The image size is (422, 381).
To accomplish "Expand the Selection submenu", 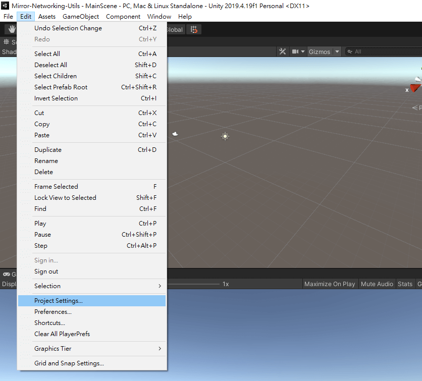I will point(92,286).
